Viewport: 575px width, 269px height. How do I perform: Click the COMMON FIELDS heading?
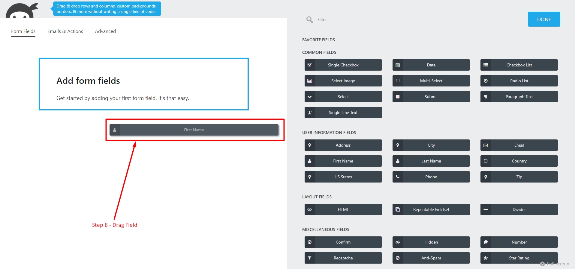click(x=319, y=52)
